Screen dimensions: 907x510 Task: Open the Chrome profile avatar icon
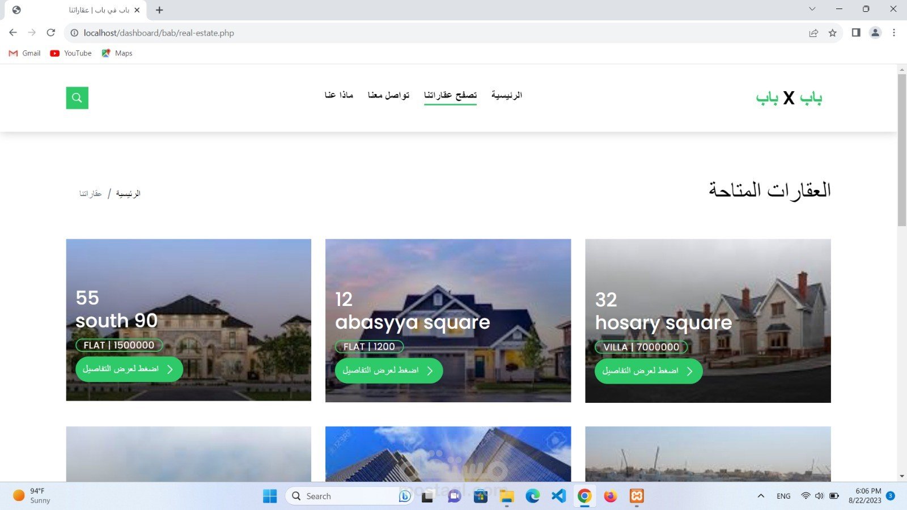point(875,33)
